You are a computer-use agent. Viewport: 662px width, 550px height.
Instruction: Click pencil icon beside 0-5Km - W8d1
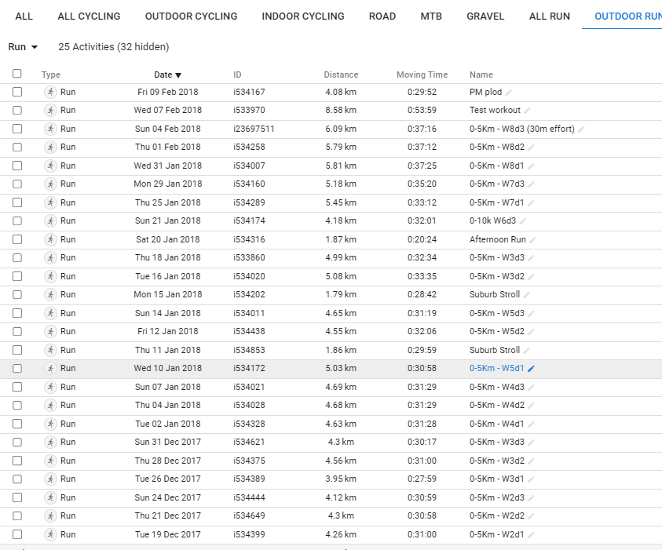(531, 166)
